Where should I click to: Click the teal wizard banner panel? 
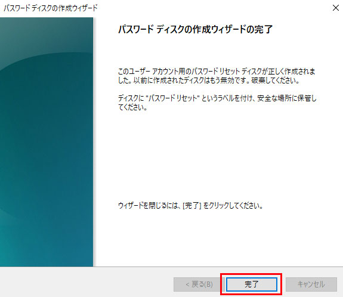point(47,142)
